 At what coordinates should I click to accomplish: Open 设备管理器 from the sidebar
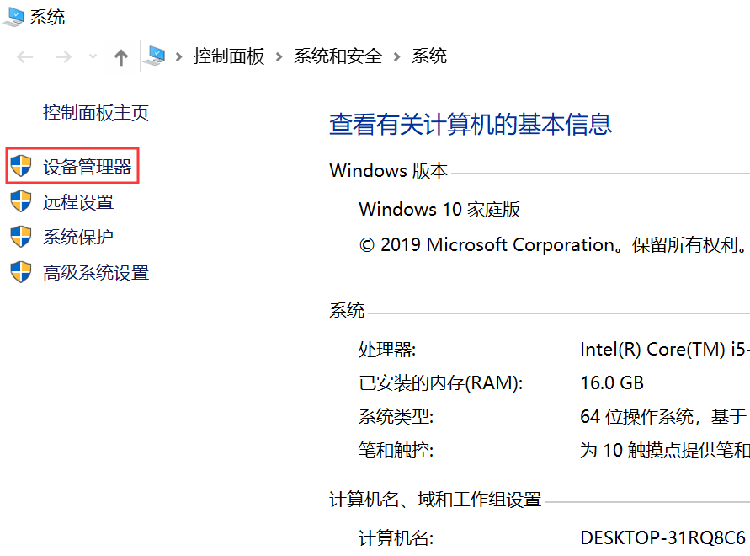88,168
